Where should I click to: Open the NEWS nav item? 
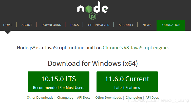coord(147,25)
